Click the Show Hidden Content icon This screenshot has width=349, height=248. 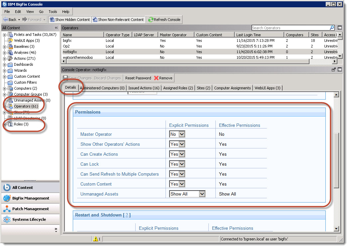tap(52, 19)
